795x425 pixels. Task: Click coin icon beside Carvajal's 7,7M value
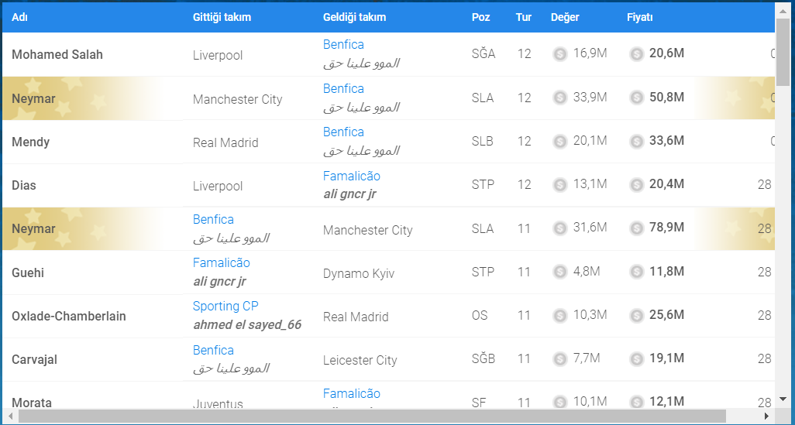(560, 359)
